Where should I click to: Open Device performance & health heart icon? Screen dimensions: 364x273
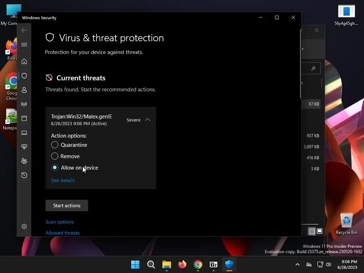point(24,147)
